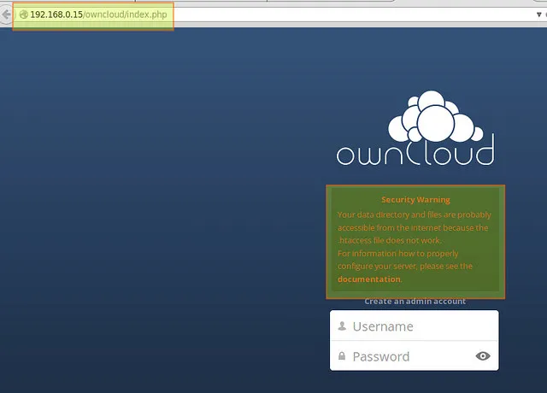Click the globe site identity icon
The height and width of the screenshot is (393, 547).
click(23, 15)
